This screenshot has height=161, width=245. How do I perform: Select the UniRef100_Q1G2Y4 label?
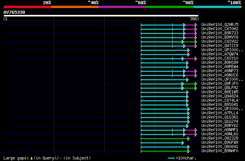click(x=220, y=122)
